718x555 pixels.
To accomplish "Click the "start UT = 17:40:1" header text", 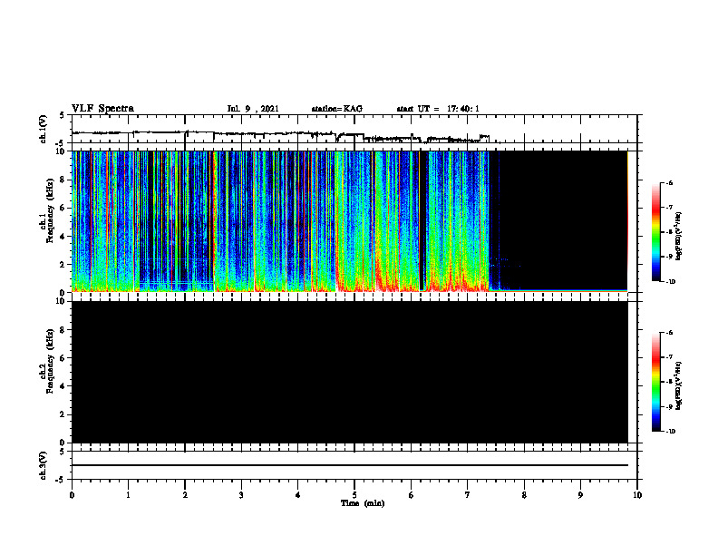I will click(438, 109).
